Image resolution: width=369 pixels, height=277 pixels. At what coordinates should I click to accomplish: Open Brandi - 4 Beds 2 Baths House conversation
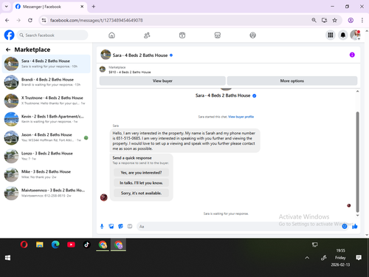(x=46, y=82)
